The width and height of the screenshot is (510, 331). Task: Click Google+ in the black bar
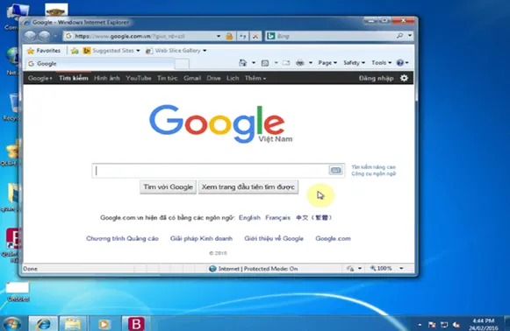point(40,78)
